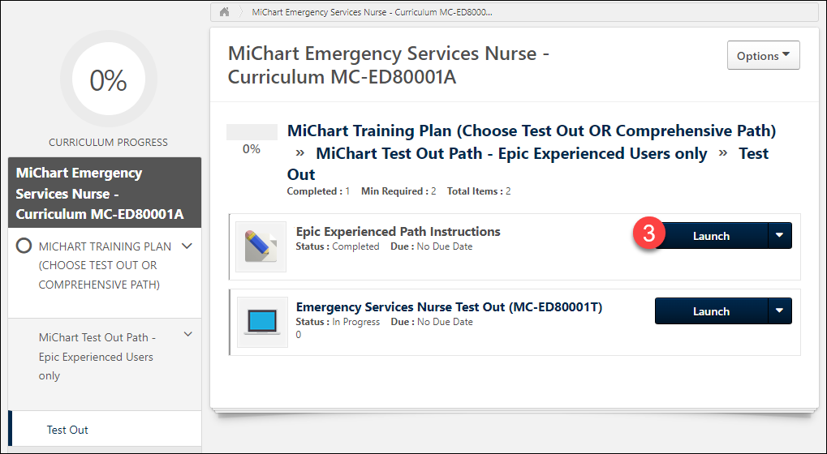Open the Options dropdown menu

763,56
